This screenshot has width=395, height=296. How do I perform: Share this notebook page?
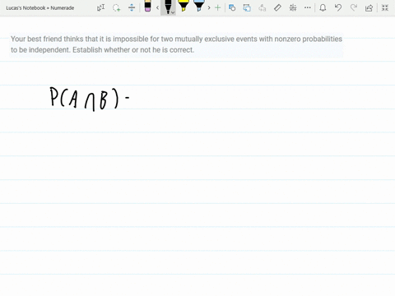[x=369, y=7]
